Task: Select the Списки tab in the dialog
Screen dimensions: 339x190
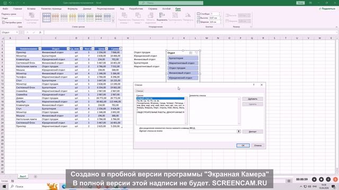Action: [x=139, y=91]
